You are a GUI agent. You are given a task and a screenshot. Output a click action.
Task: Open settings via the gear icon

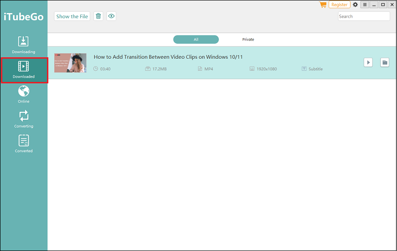pos(355,5)
